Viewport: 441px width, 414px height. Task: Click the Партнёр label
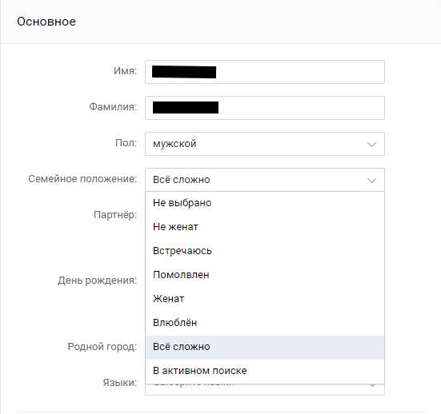[x=115, y=215]
